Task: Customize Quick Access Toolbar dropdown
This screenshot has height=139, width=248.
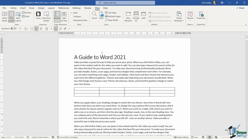Action: 69,29
